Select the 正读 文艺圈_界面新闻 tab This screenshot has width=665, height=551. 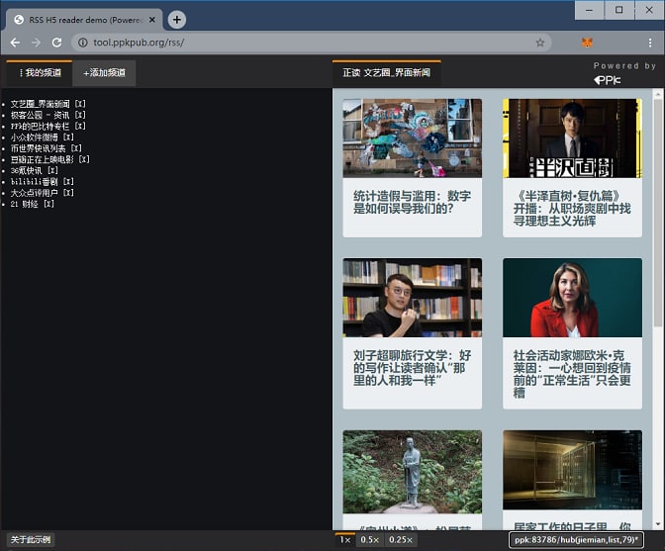pos(386,73)
